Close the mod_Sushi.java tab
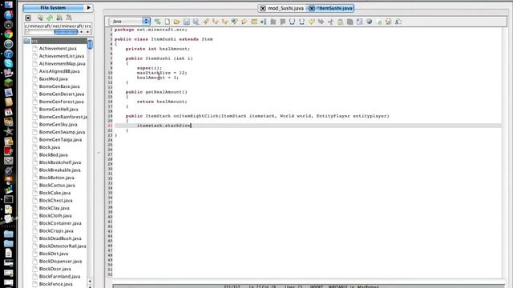This screenshot has height=288, width=513. point(263,9)
